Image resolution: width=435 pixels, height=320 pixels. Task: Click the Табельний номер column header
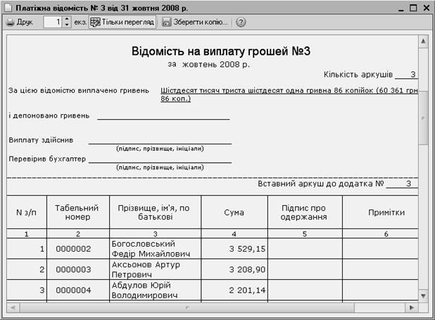tap(77, 212)
